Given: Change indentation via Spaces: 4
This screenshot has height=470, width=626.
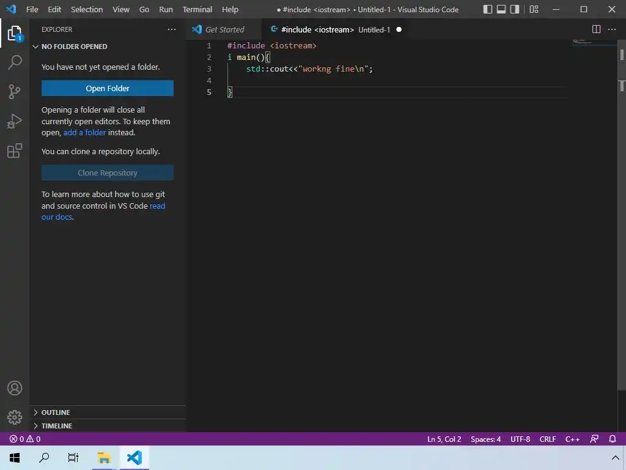Looking at the screenshot, I should tap(485, 439).
